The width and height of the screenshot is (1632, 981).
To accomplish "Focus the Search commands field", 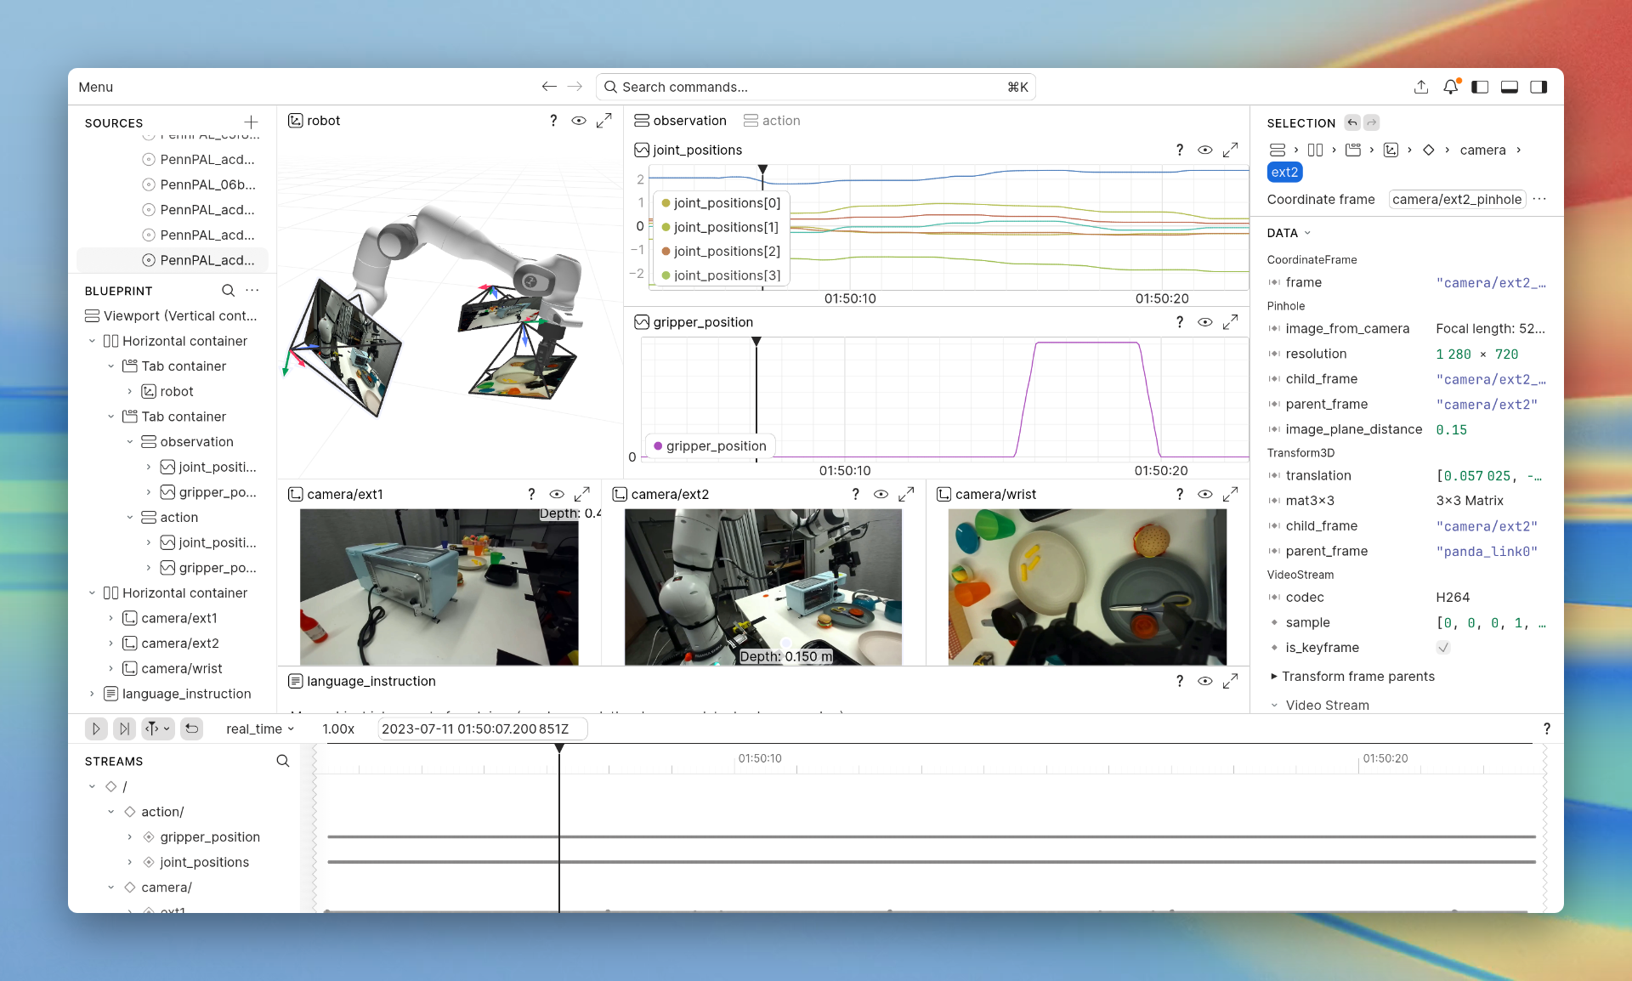I will coord(815,87).
